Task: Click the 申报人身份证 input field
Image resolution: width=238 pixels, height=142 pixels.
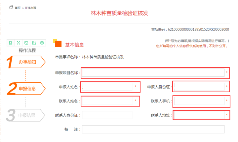Action: [x=199, y=87]
